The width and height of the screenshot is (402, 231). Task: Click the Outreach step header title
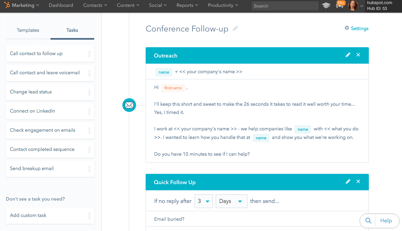(165, 56)
